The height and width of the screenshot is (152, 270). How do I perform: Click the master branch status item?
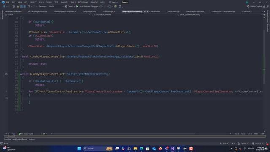pyautogui.click(x=243, y=144)
